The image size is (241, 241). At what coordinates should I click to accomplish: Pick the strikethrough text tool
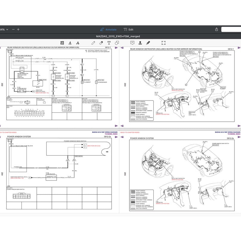[78, 43]
